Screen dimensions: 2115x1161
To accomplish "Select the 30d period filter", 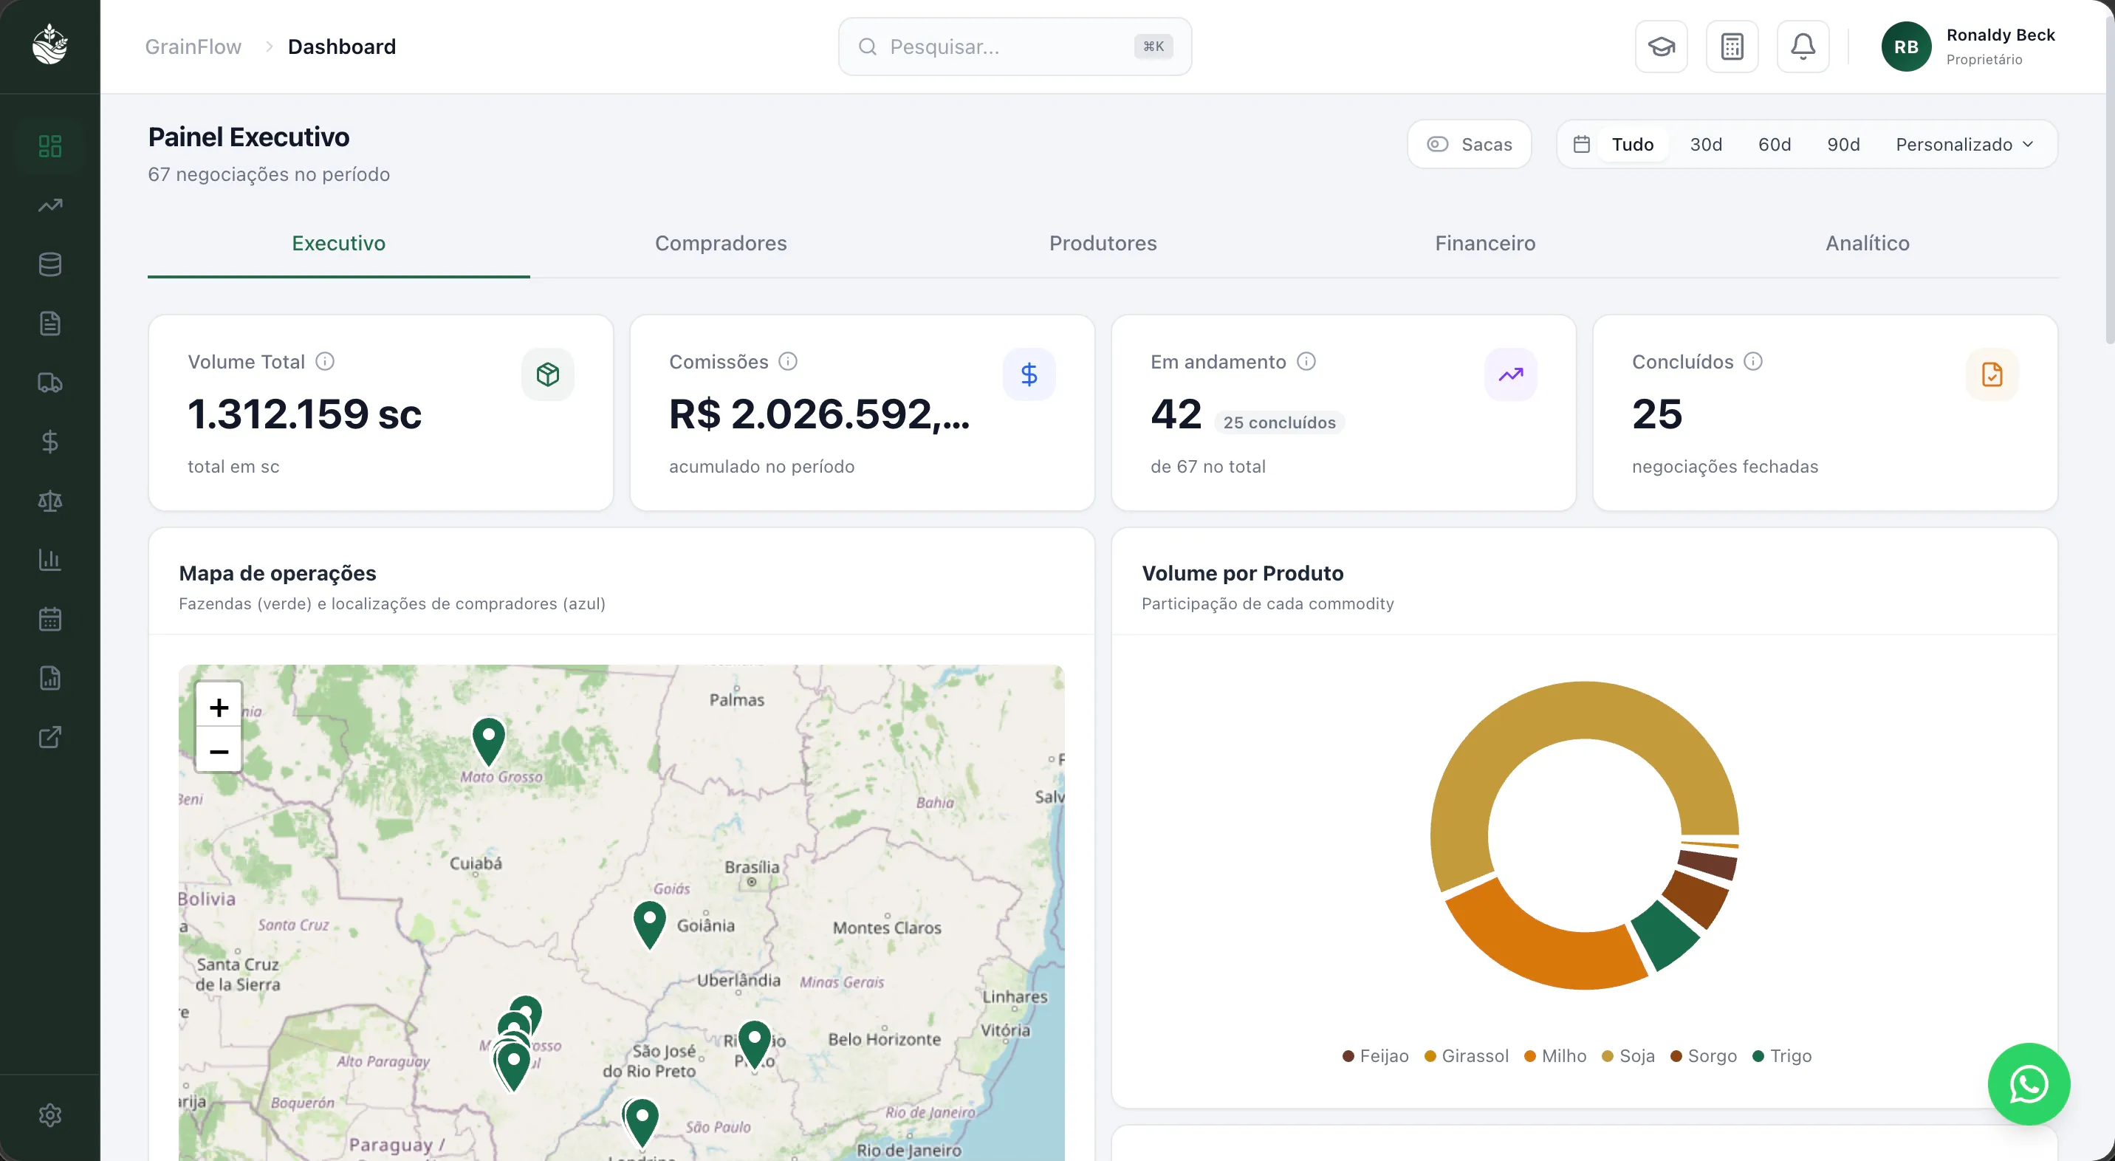I will 1706,145.
